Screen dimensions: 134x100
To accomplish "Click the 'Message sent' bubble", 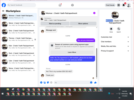I will point(51,30).
